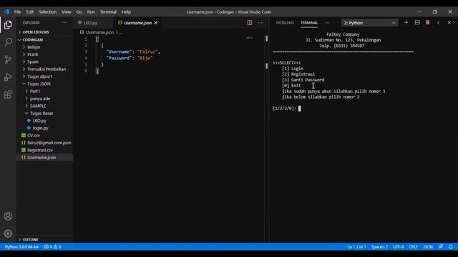Click Python 3.8.6 64-bit interpreter selector

[x=21, y=247]
